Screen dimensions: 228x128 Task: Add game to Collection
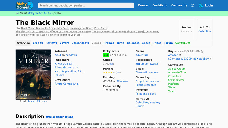[x=205, y=31]
